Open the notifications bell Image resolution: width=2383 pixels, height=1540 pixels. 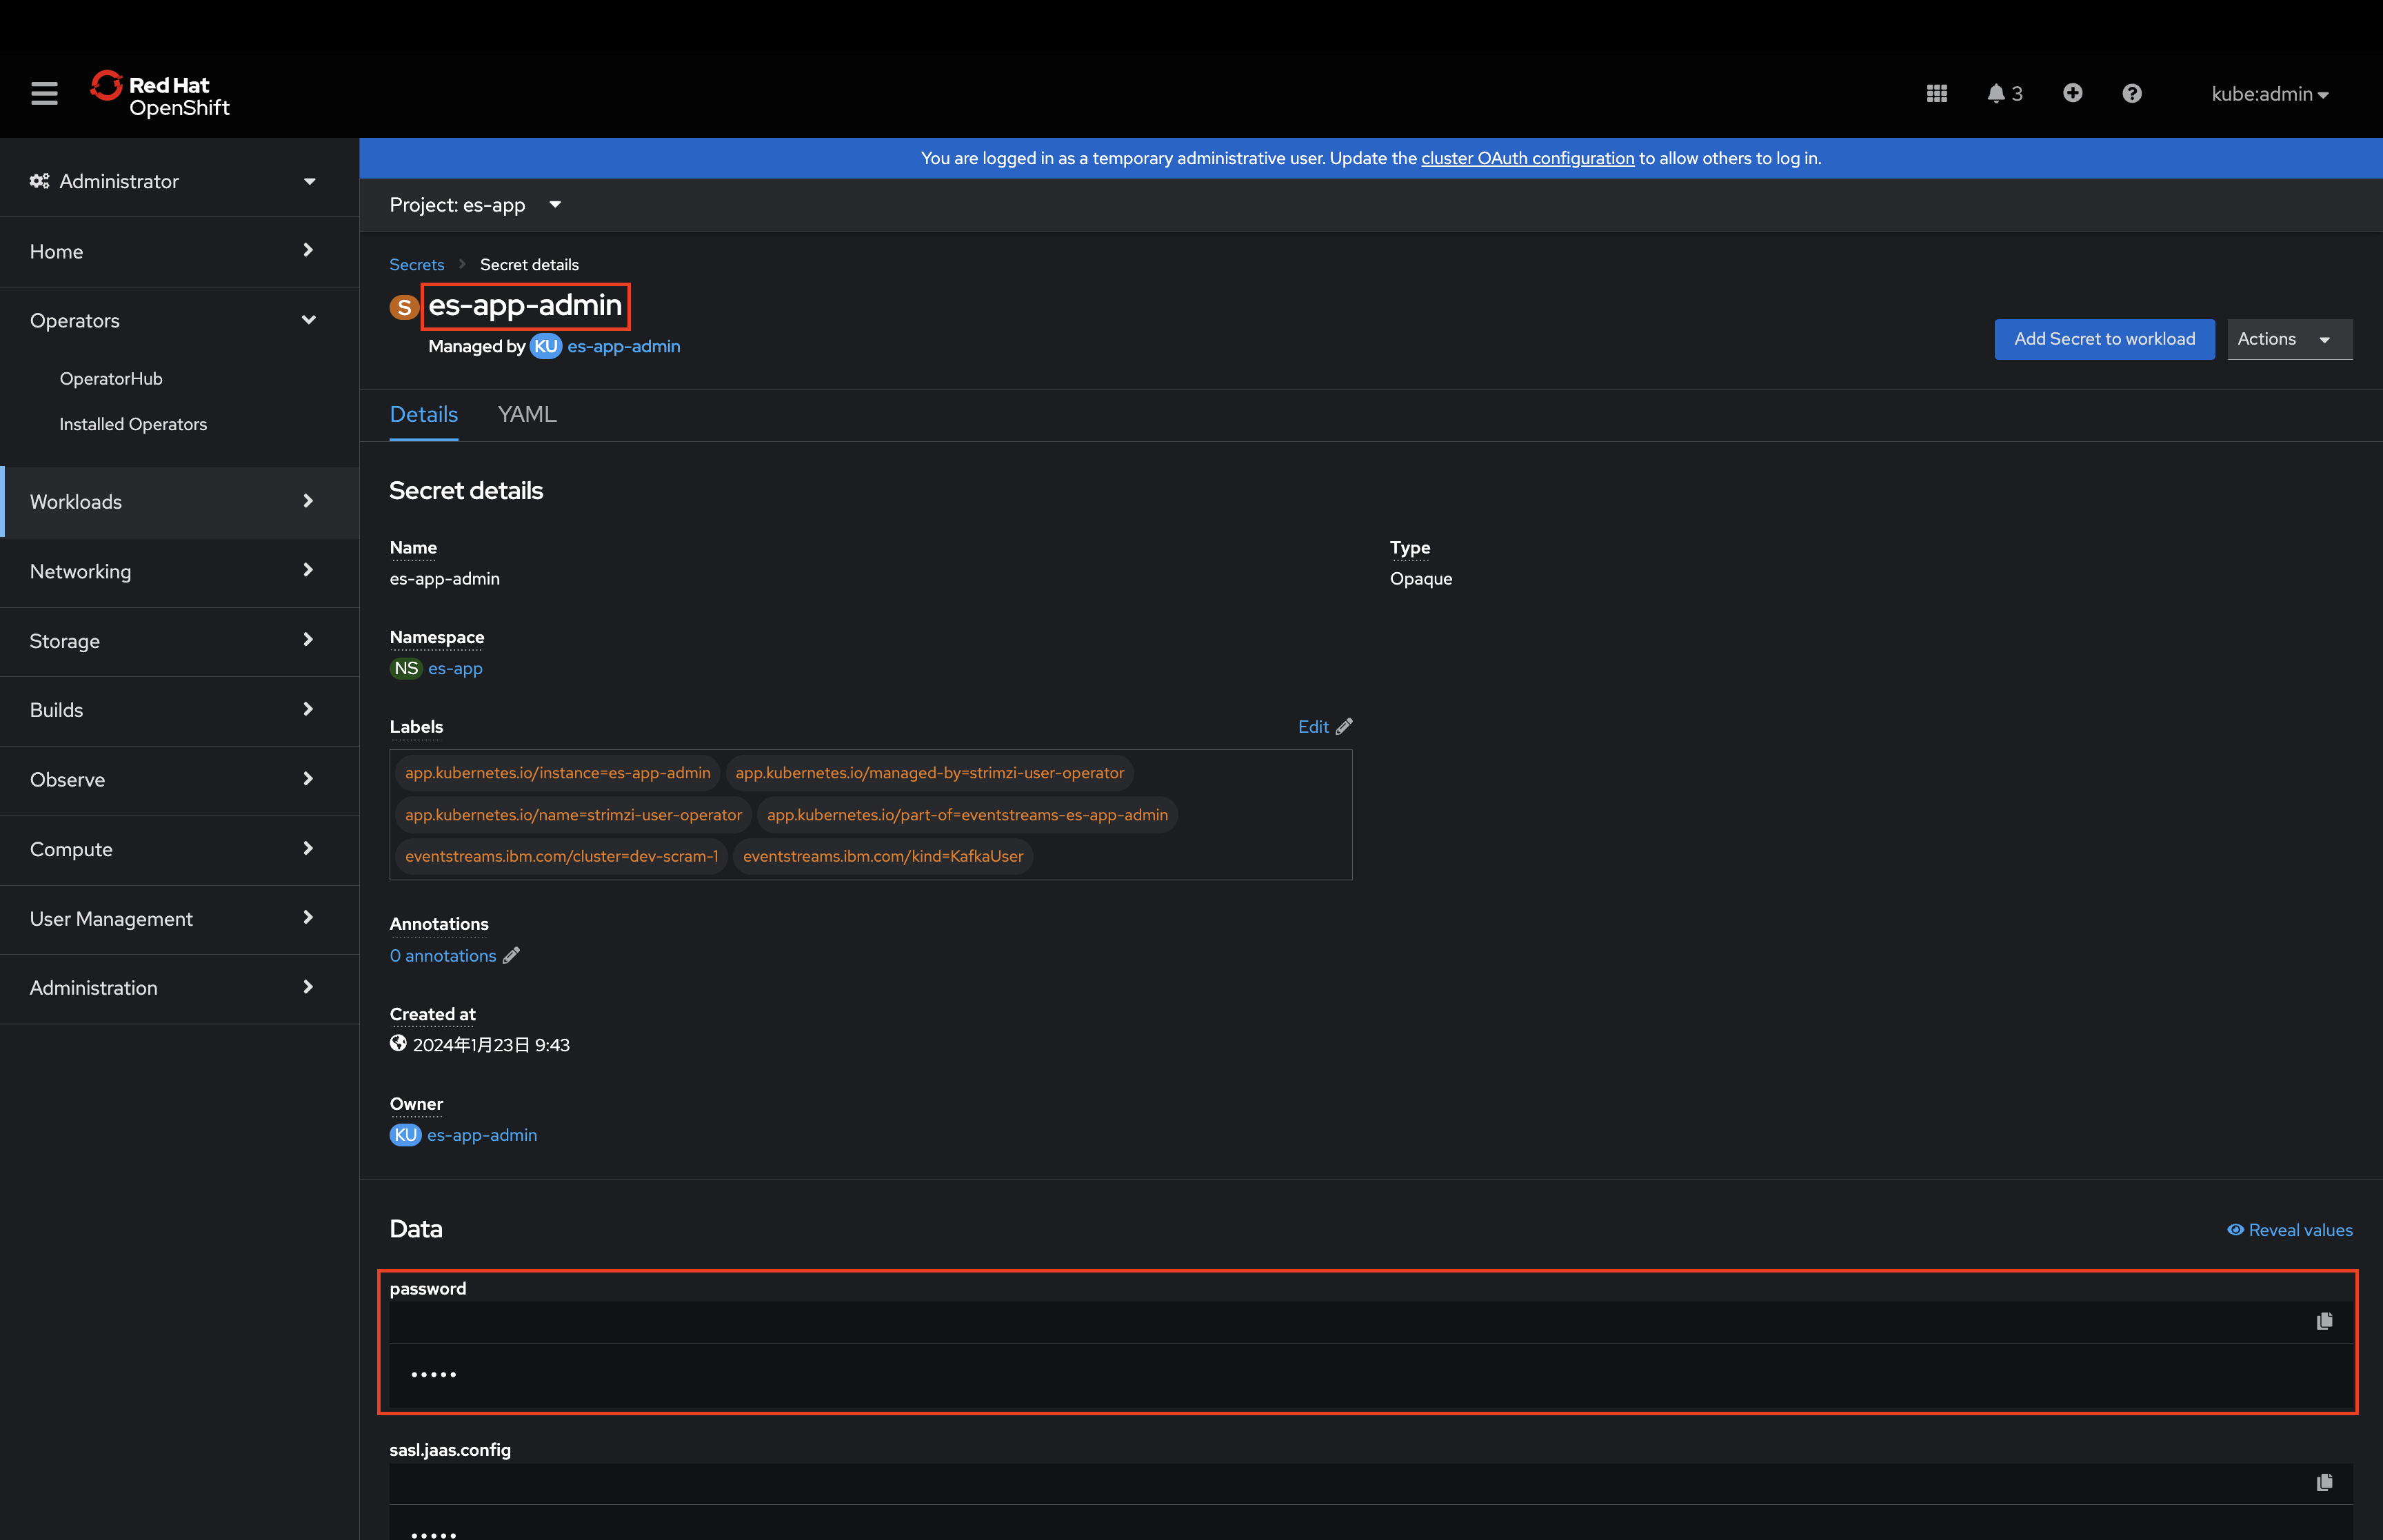(2003, 93)
